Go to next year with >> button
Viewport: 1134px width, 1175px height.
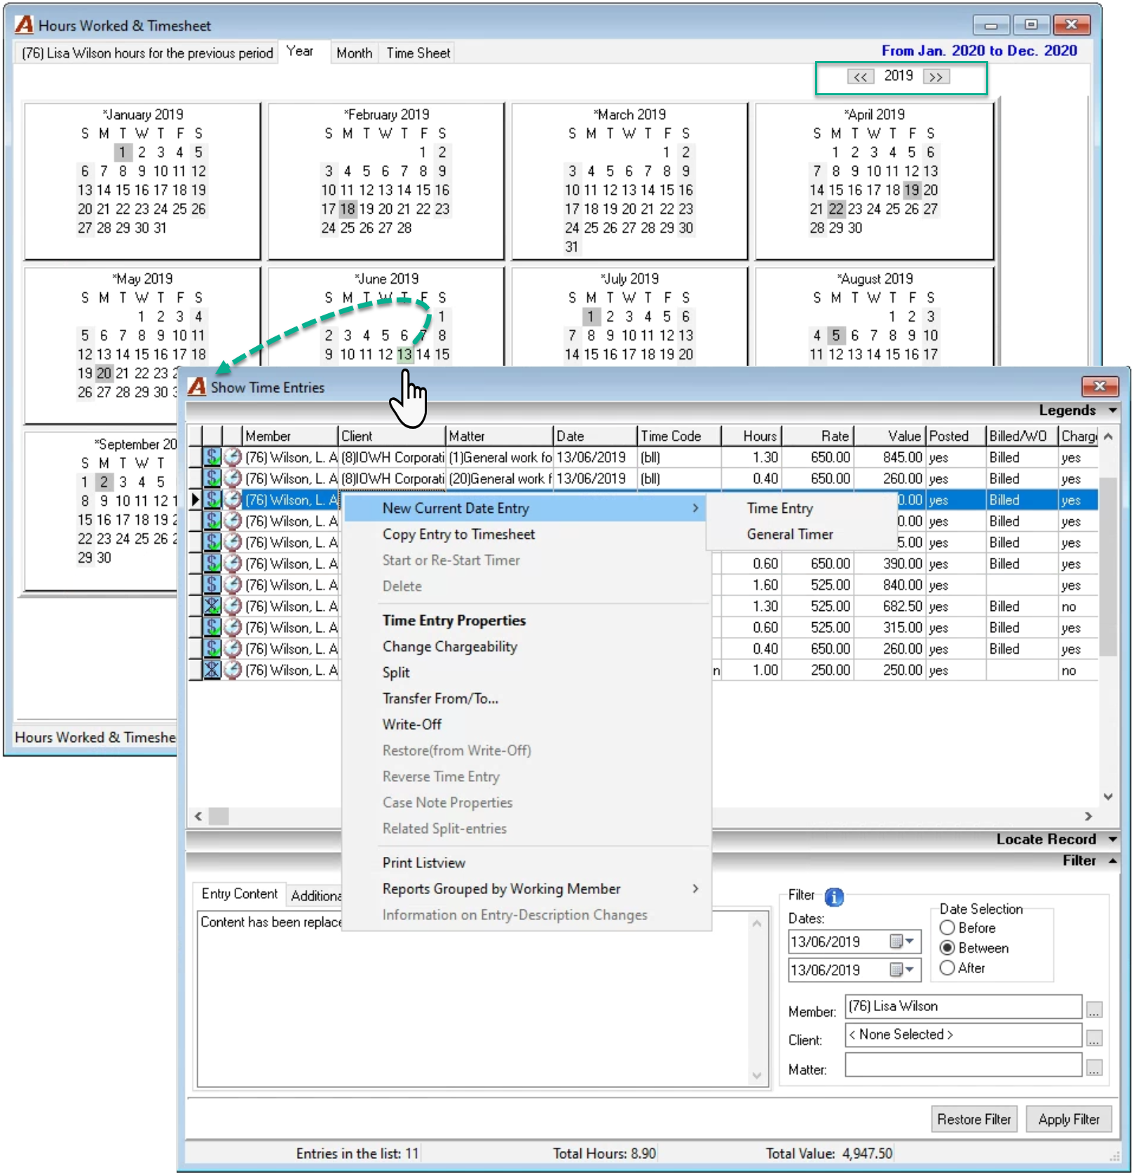coord(936,77)
